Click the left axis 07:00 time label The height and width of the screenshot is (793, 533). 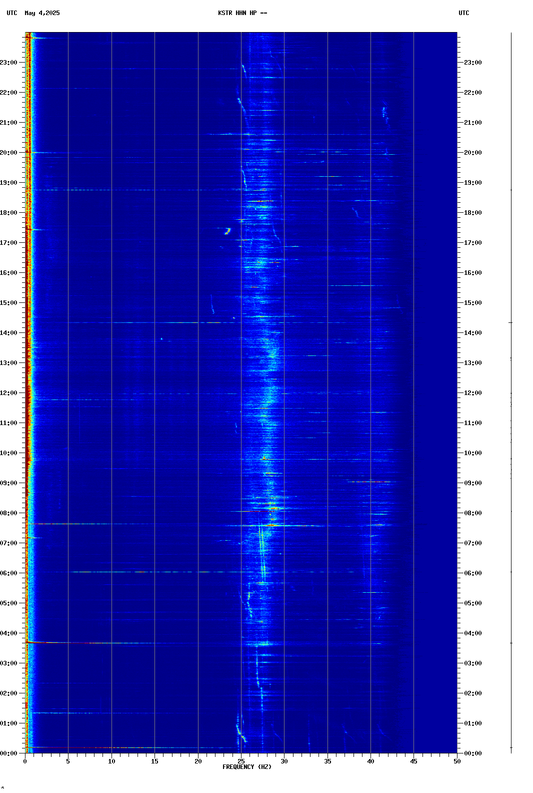[x=8, y=543]
